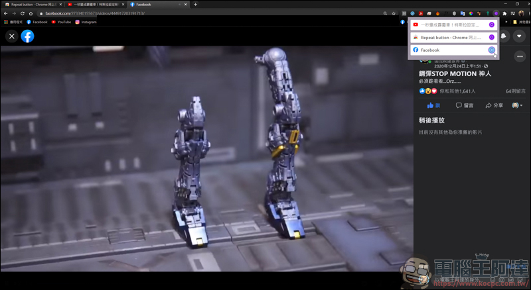Click the 分享 share button
Image resolution: width=531 pixels, height=290 pixels.
494,105
